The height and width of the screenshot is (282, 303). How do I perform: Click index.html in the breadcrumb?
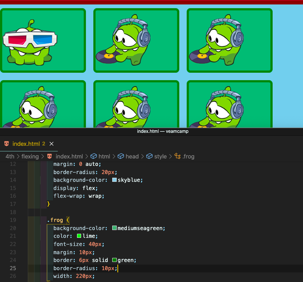[x=69, y=156]
